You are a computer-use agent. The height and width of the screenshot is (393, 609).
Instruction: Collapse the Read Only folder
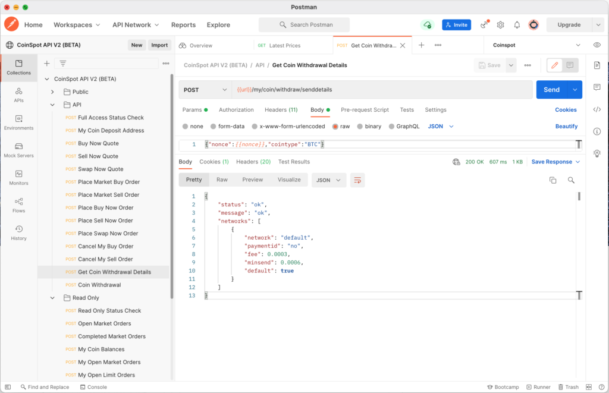click(52, 297)
